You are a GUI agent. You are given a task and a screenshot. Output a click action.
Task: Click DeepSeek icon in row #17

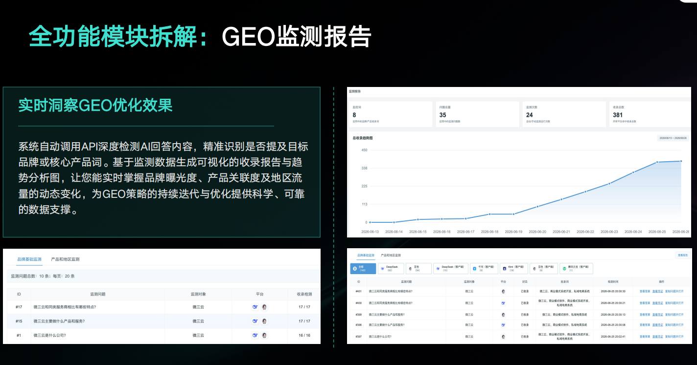click(255, 307)
